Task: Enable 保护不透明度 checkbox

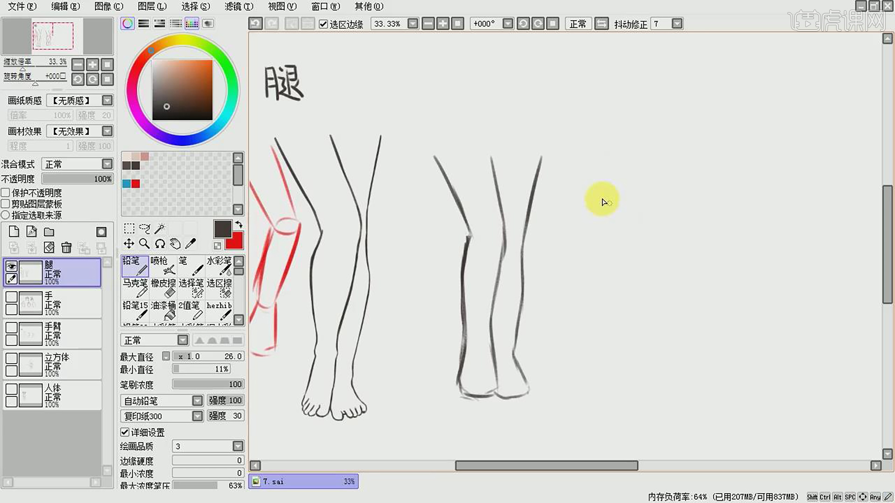Action: [x=6, y=192]
